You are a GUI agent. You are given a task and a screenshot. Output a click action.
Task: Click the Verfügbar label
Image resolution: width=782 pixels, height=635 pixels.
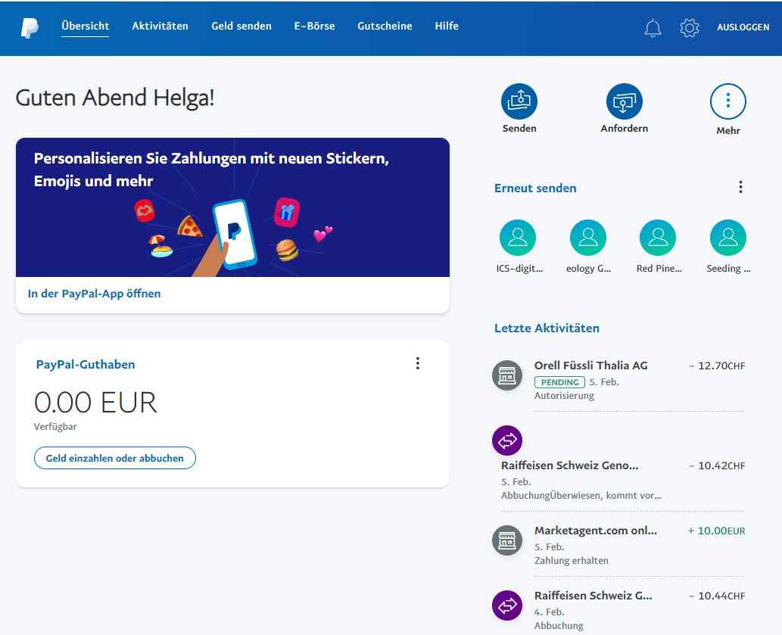tap(55, 427)
